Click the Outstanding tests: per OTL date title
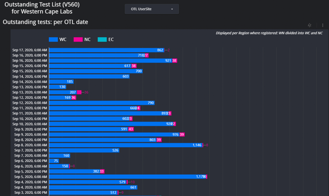This screenshot has height=196, width=329. tap(45, 22)
